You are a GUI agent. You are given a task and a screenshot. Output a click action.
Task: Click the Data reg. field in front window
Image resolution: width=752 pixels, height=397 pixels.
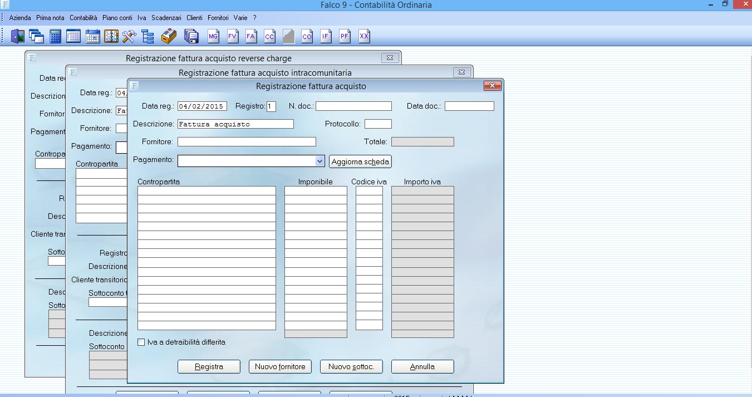click(x=202, y=106)
